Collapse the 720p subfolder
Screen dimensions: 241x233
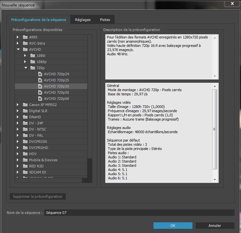[x=26, y=68]
